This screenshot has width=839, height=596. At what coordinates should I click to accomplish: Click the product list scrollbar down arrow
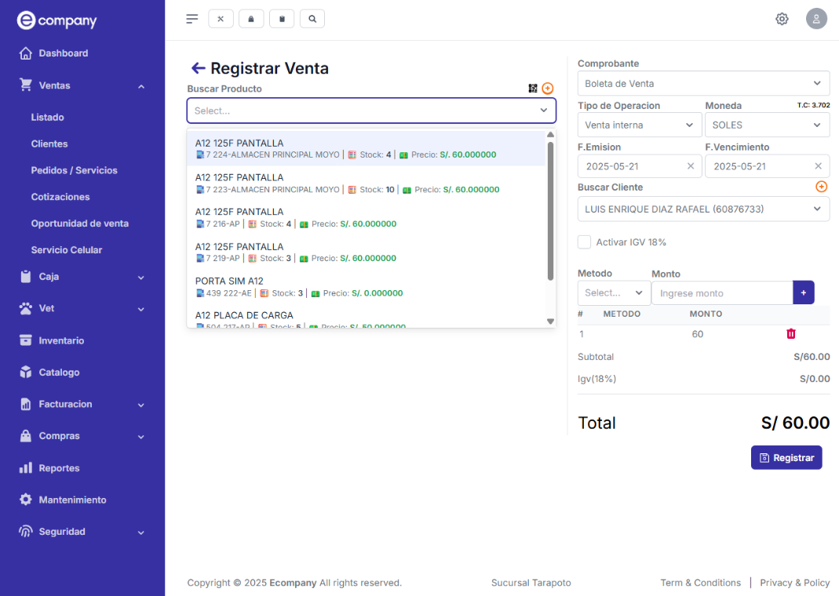tap(550, 321)
